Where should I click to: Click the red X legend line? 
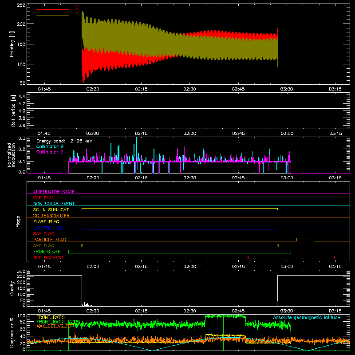click(53, 9)
